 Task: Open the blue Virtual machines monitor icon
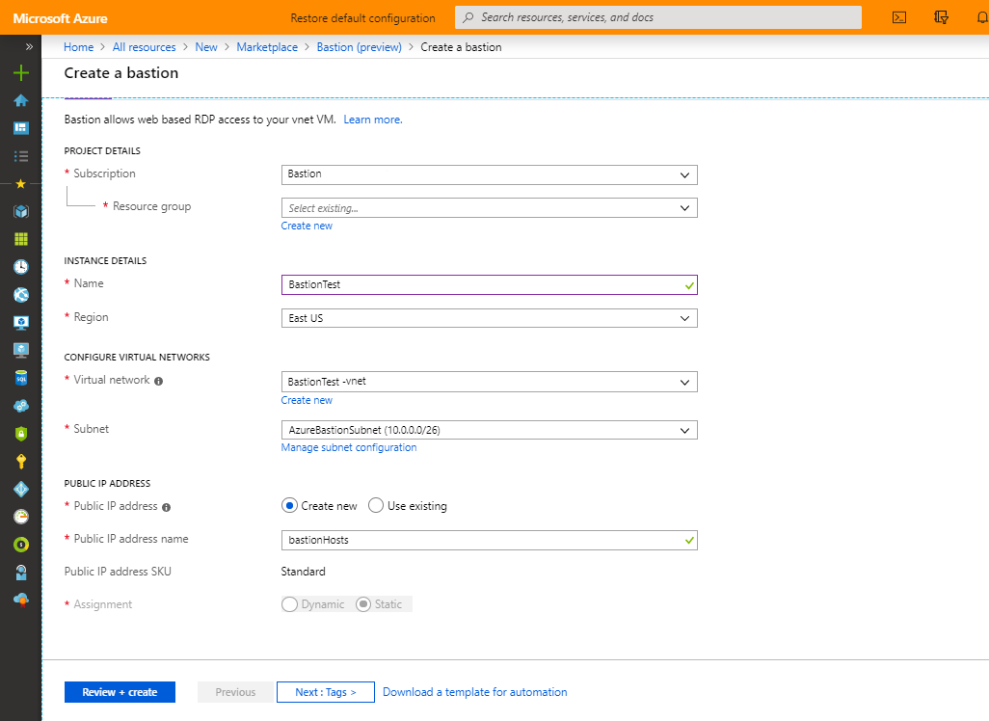[21, 322]
